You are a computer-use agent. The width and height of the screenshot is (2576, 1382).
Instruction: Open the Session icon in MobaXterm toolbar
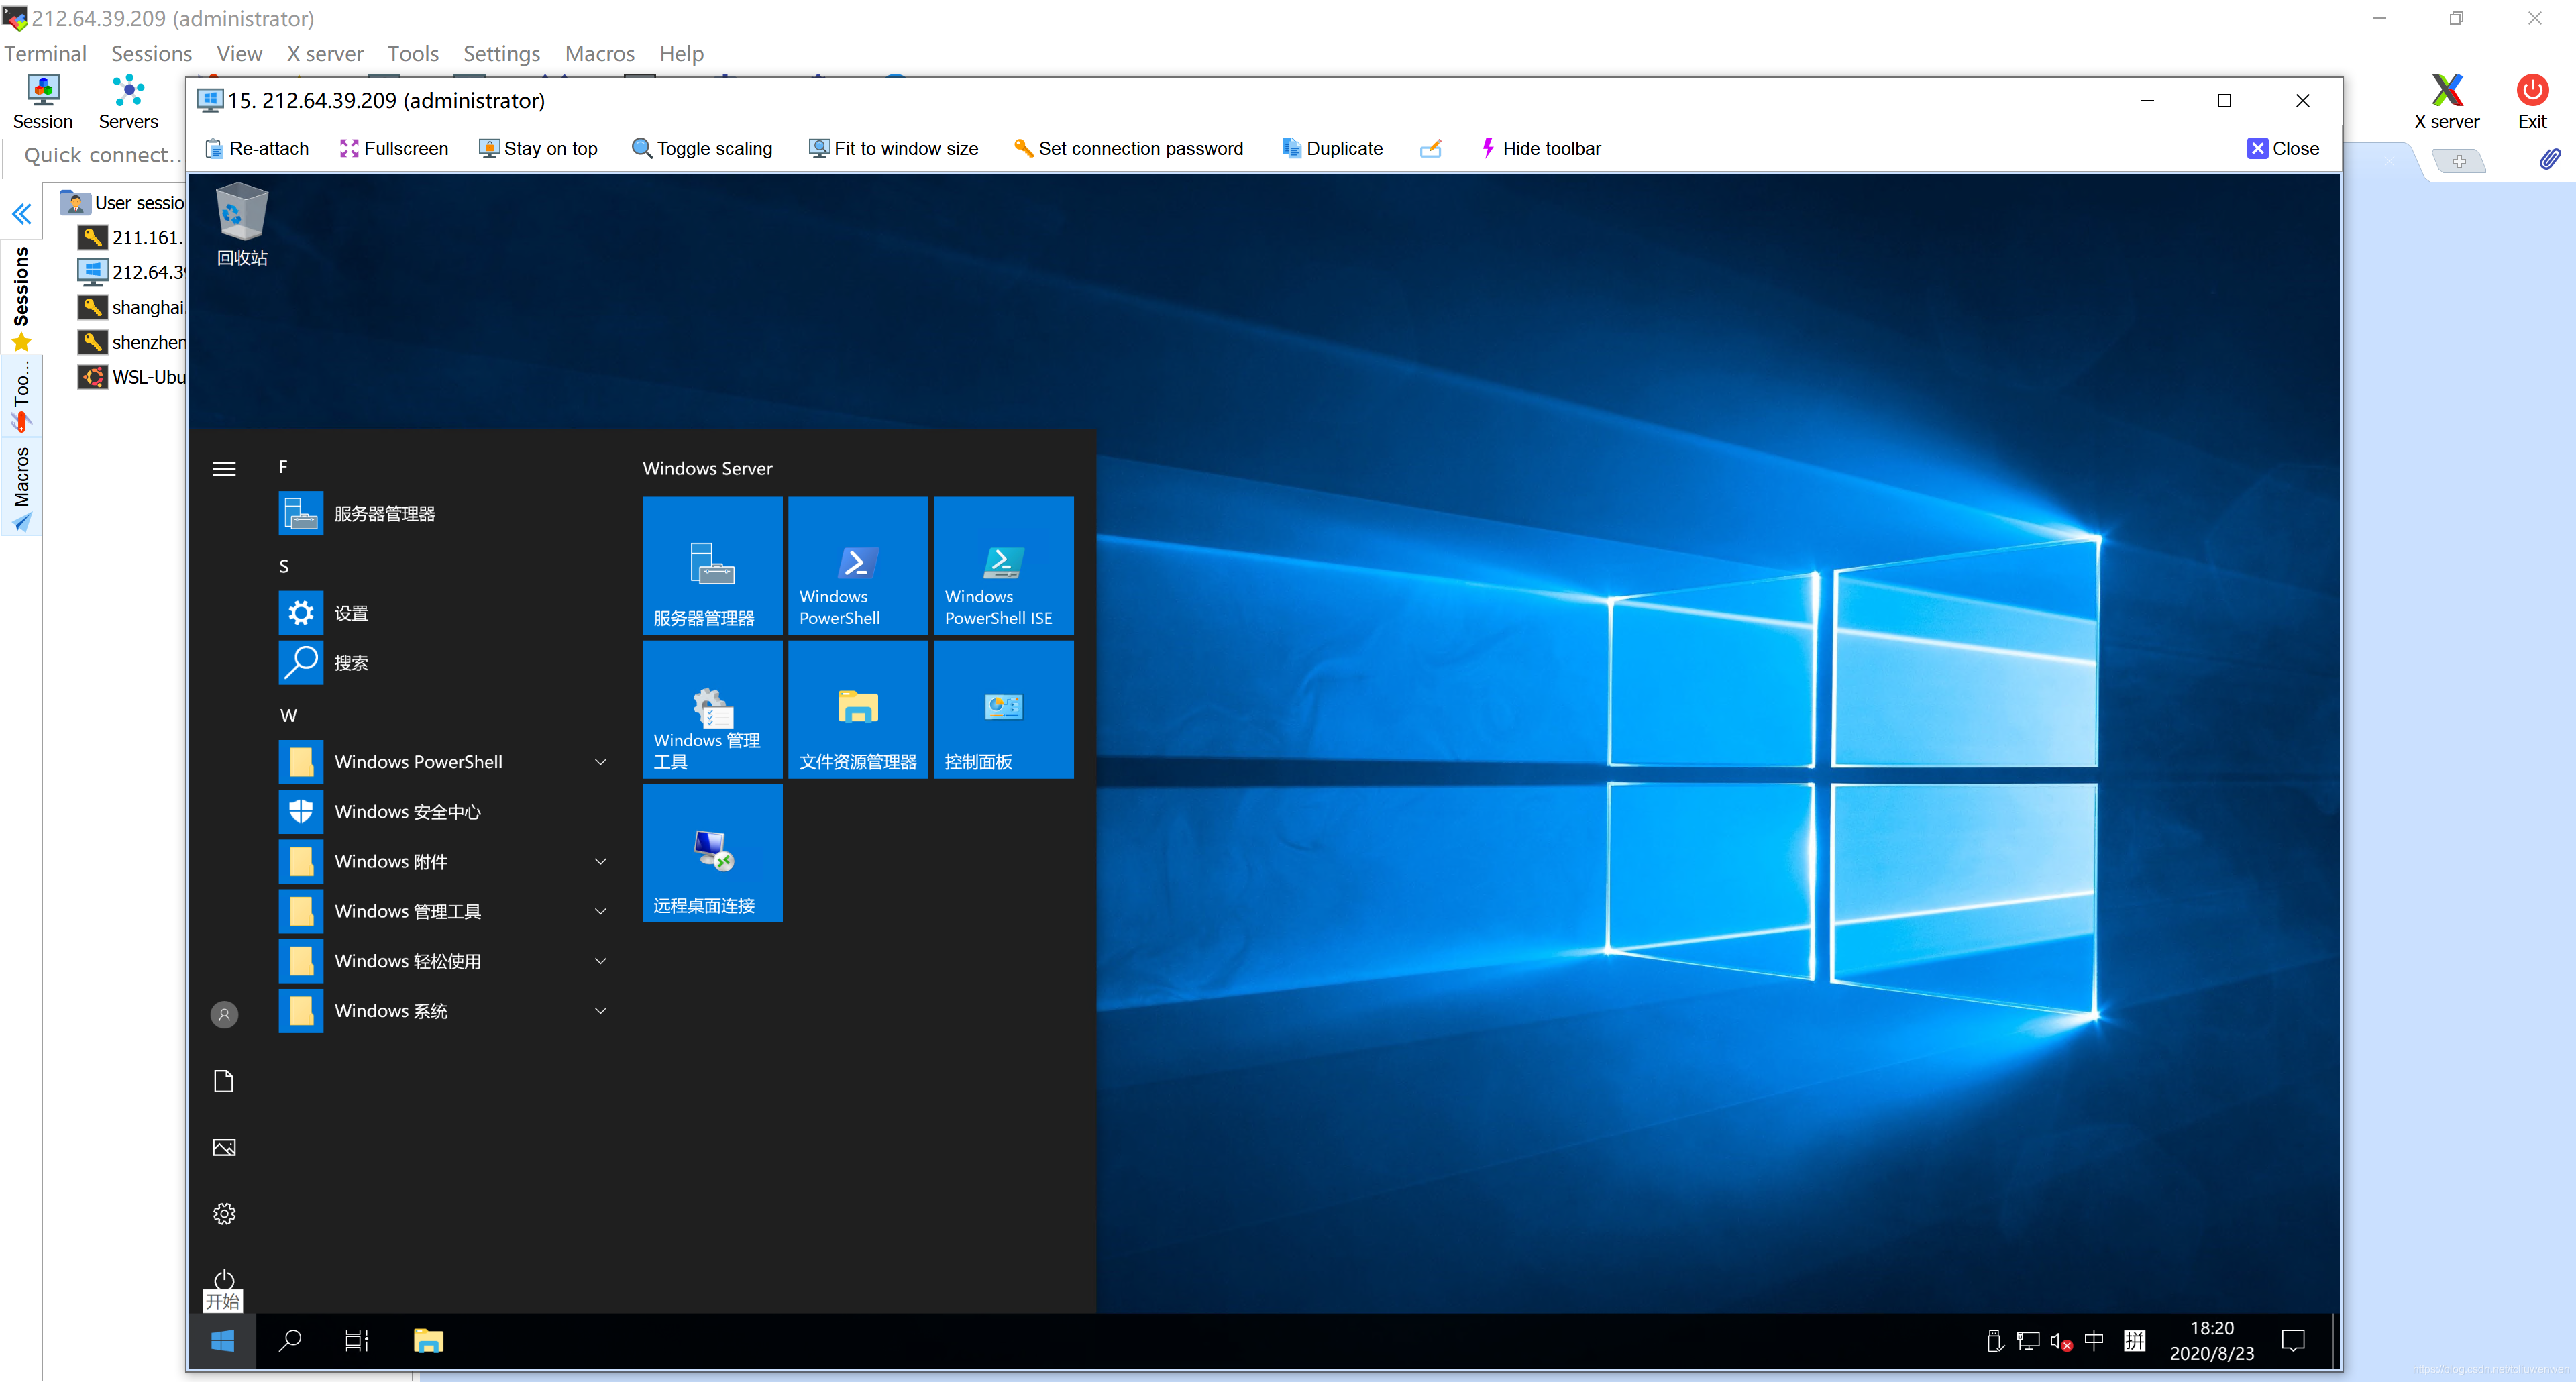pos(42,102)
